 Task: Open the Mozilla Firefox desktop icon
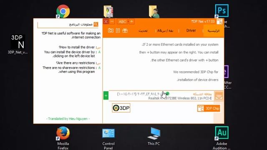click(x=63, y=138)
